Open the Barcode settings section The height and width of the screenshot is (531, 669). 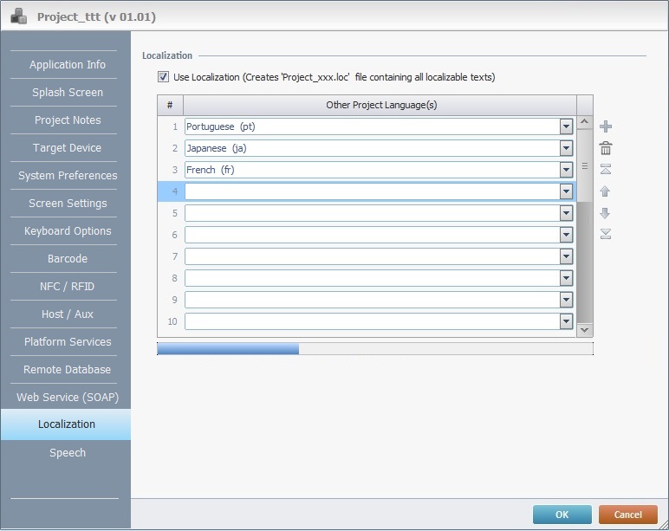tap(67, 259)
